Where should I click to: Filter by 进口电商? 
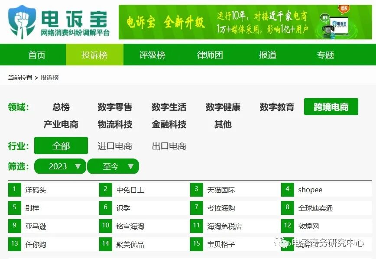click(x=115, y=146)
